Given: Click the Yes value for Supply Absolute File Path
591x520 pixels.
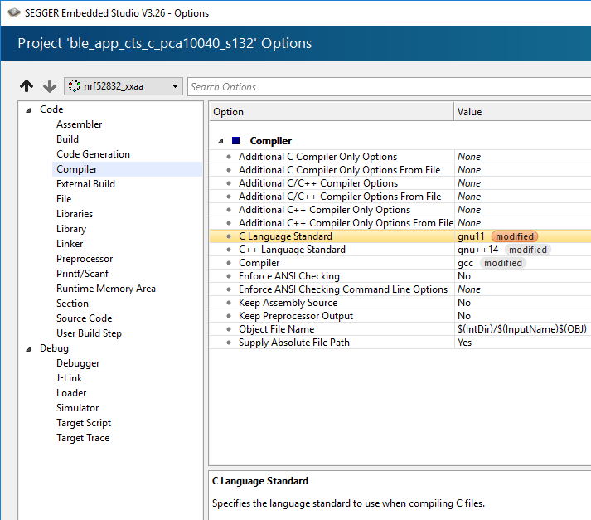Looking at the screenshot, I should tap(464, 343).
